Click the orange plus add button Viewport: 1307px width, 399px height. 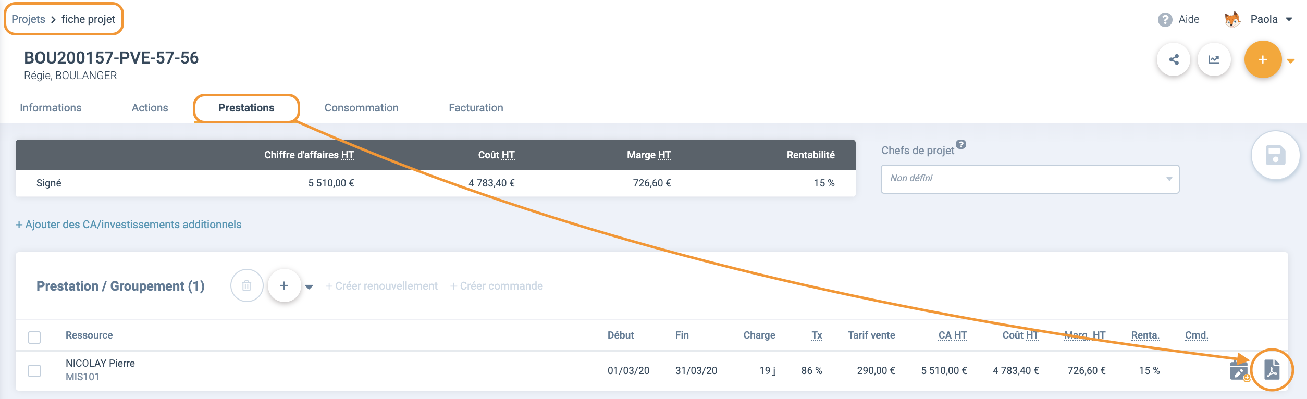click(1262, 60)
